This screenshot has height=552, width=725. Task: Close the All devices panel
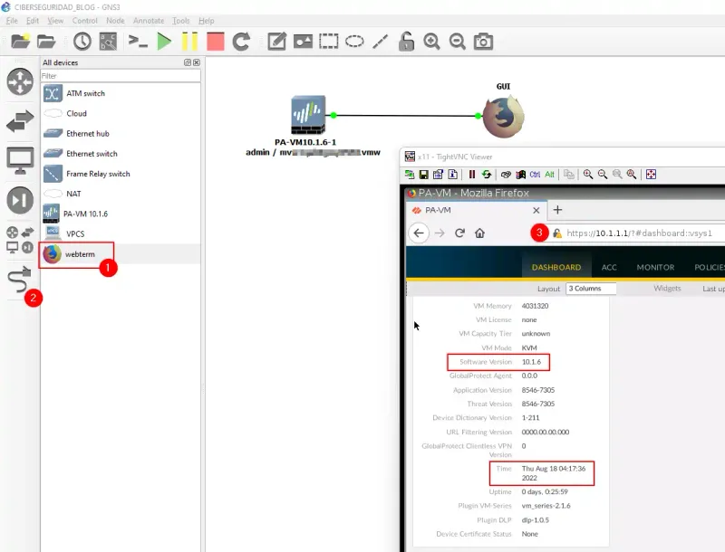(197, 62)
